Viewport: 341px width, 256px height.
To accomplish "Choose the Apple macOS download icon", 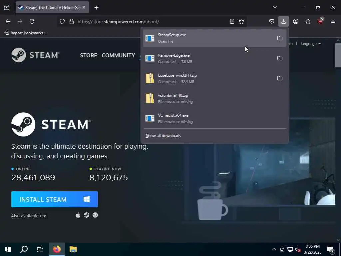I will coord(78,215).
